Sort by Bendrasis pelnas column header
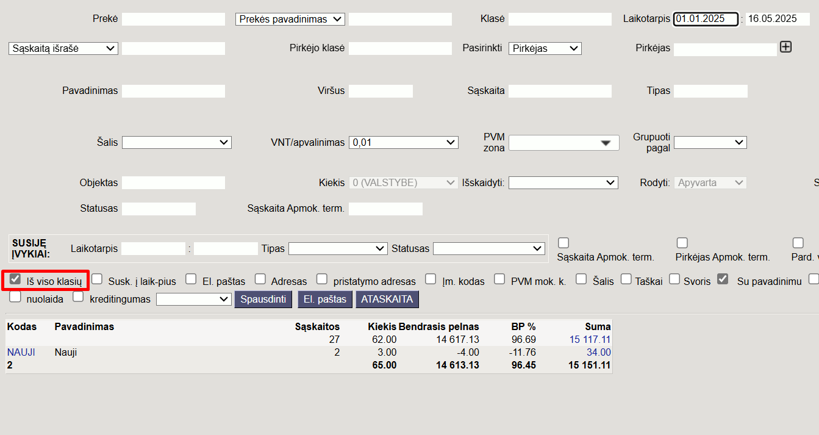 (439, 326)
